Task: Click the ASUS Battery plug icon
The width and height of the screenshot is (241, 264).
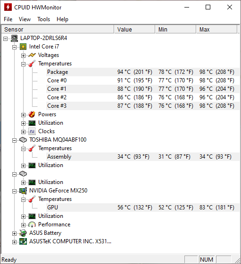Action: point(23,233)
